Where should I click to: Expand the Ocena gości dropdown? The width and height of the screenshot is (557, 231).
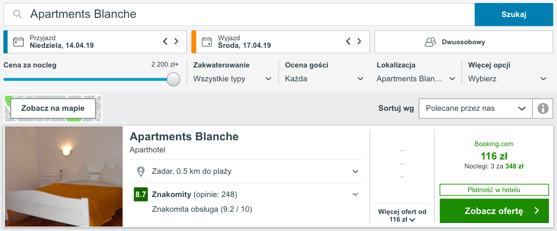click(x=324, y=79)
